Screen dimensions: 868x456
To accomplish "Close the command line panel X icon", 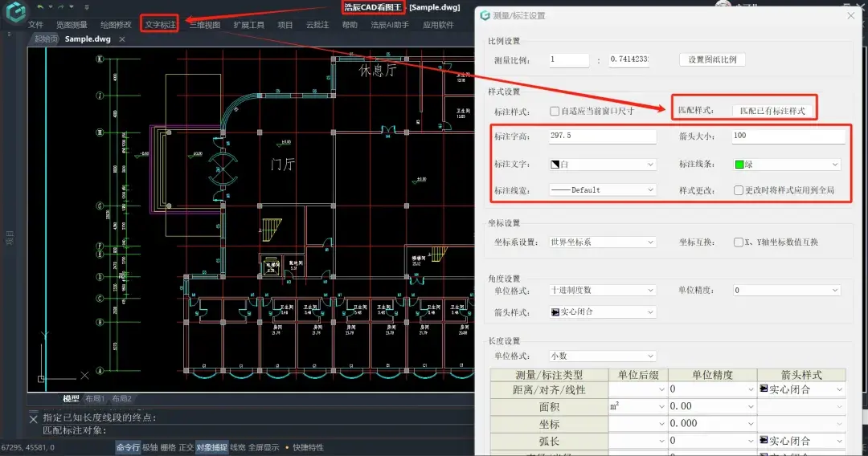I will (33, 419).
